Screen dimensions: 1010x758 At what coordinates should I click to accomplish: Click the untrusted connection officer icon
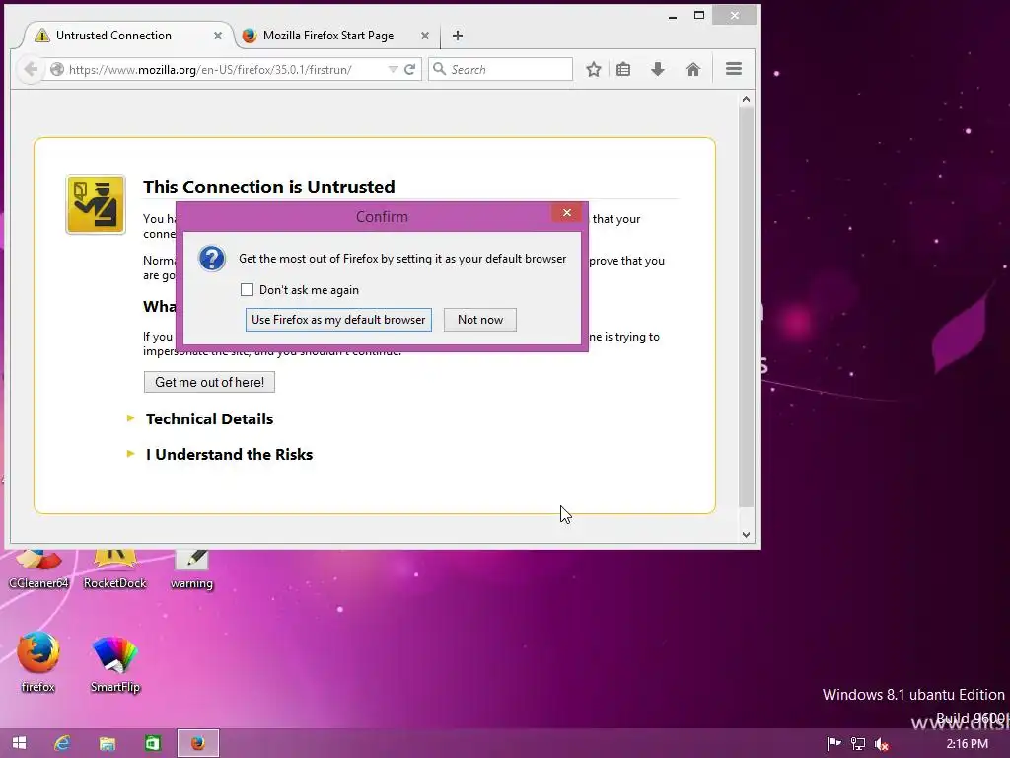coord(96,204)
